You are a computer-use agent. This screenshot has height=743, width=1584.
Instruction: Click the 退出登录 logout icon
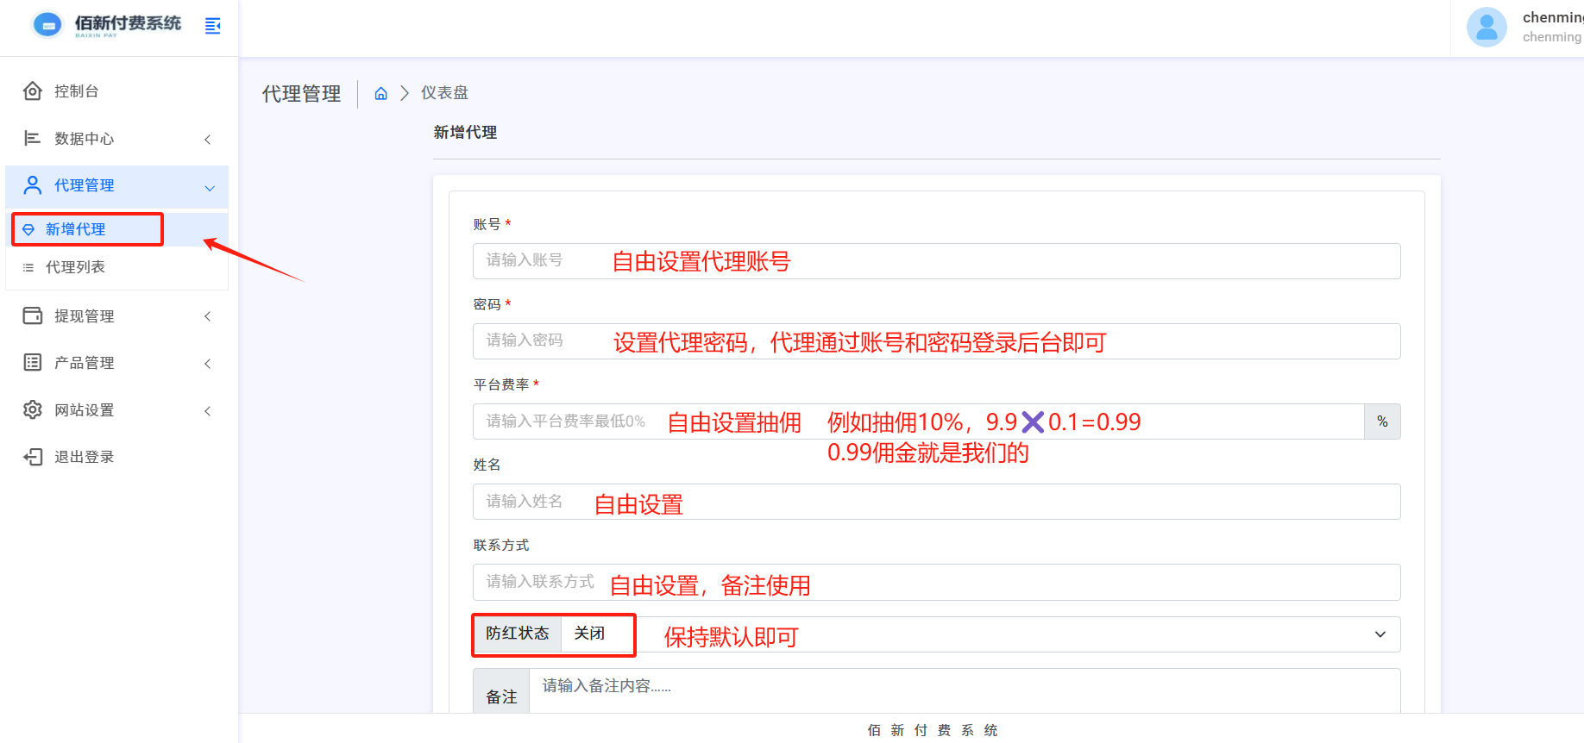tap(33, 457)
